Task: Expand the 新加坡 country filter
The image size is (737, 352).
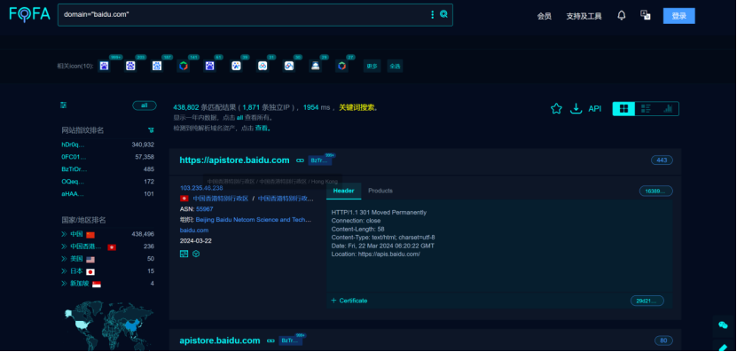Action: click(x=64, y=284)
